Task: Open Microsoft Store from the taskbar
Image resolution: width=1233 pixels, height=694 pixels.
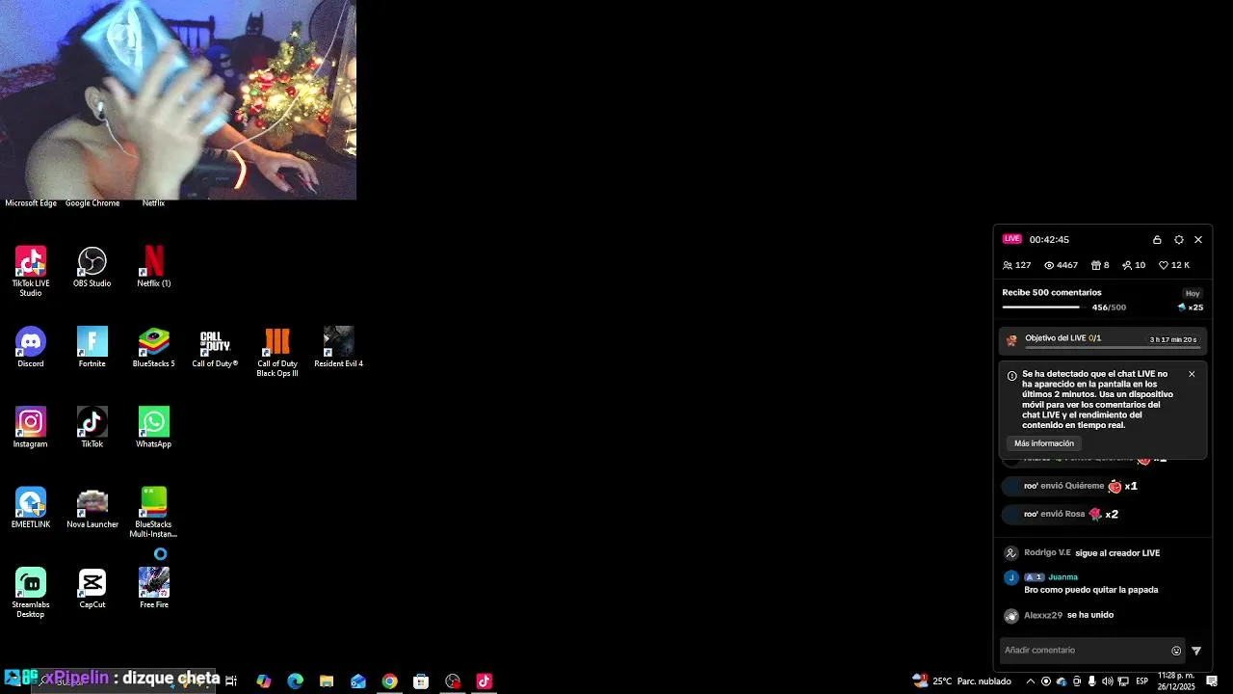Action: point(421,681)
